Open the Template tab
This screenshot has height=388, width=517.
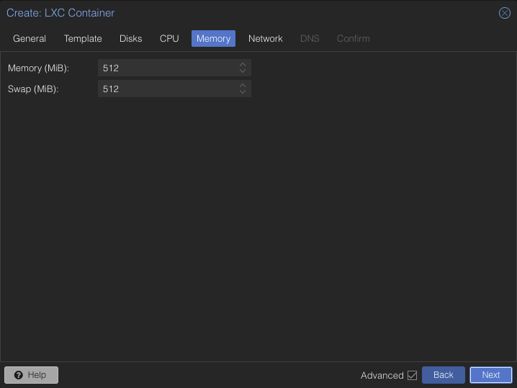point(83,39)
